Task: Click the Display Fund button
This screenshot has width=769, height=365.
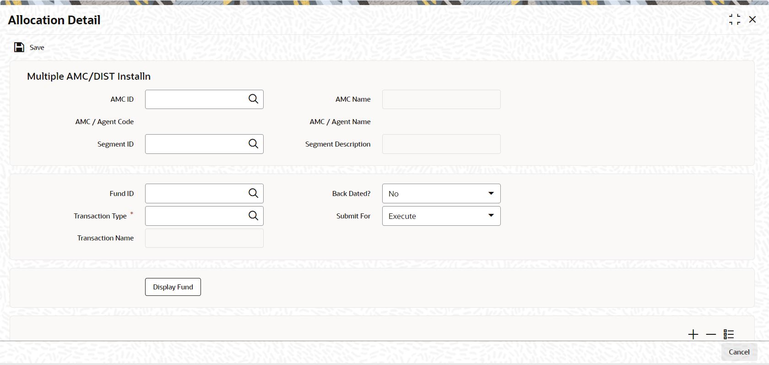Action: 173,287
